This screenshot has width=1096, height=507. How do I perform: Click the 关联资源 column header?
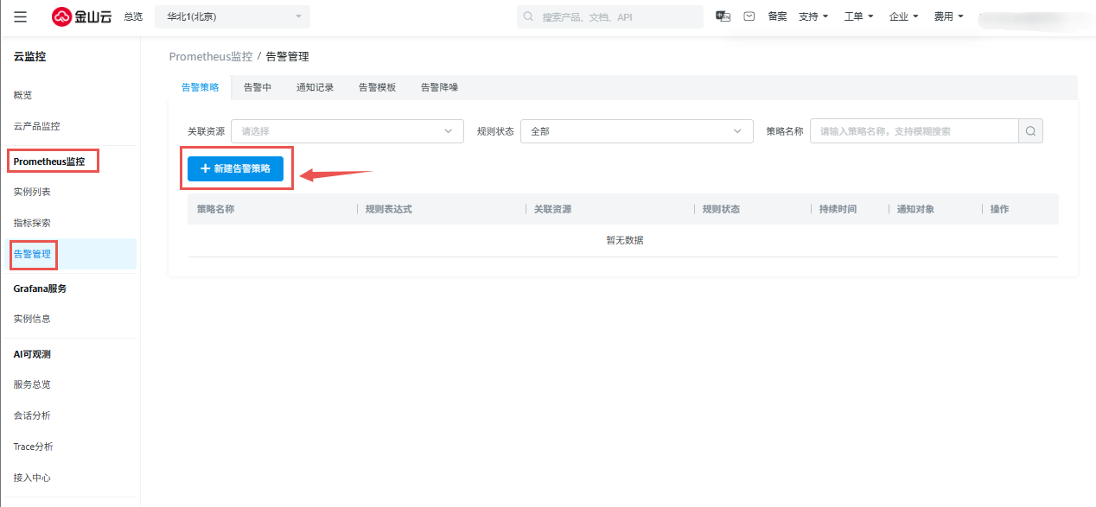552,209
